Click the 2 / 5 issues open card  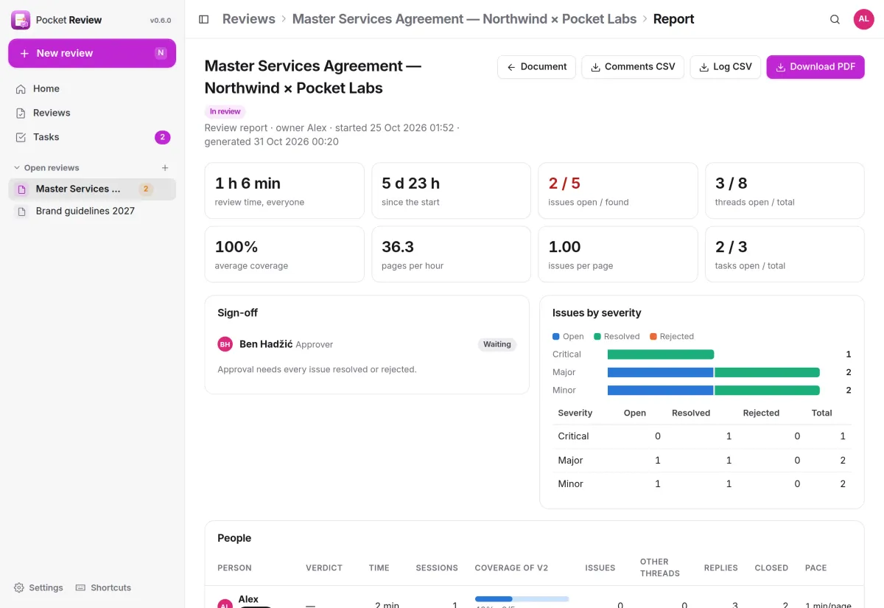coord(618,191)
